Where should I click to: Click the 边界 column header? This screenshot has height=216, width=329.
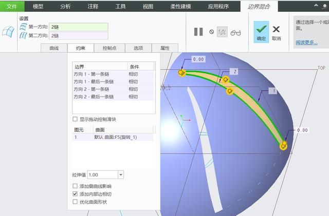(x=100, y=67)
